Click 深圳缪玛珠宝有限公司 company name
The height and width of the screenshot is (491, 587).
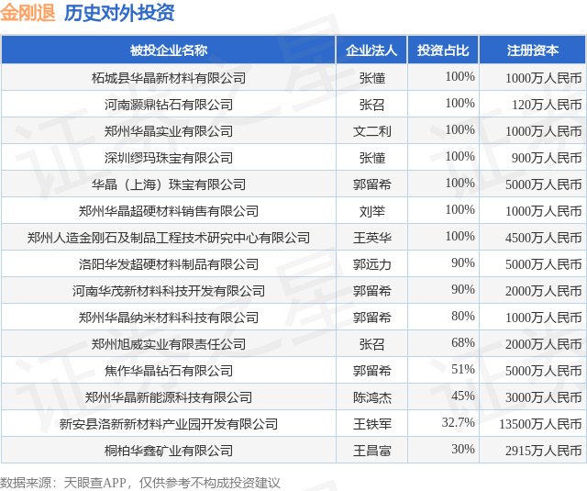click(x=169, y=158)
